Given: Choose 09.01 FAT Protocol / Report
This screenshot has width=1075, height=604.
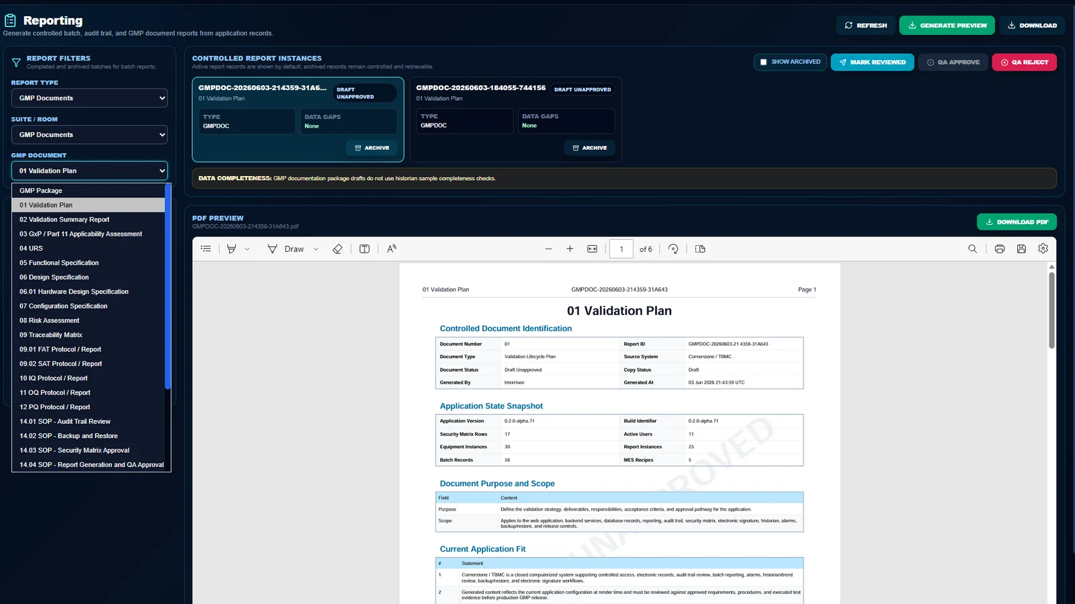Looking at the screenshot, I should [x=88, y=349].
